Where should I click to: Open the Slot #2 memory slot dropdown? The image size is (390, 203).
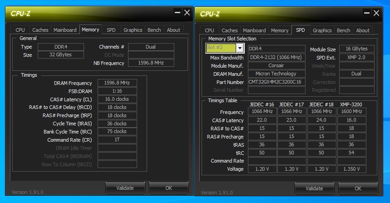coord(240,48)
